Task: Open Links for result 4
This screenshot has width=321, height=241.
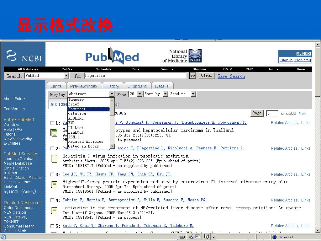Action: (306, 200)
